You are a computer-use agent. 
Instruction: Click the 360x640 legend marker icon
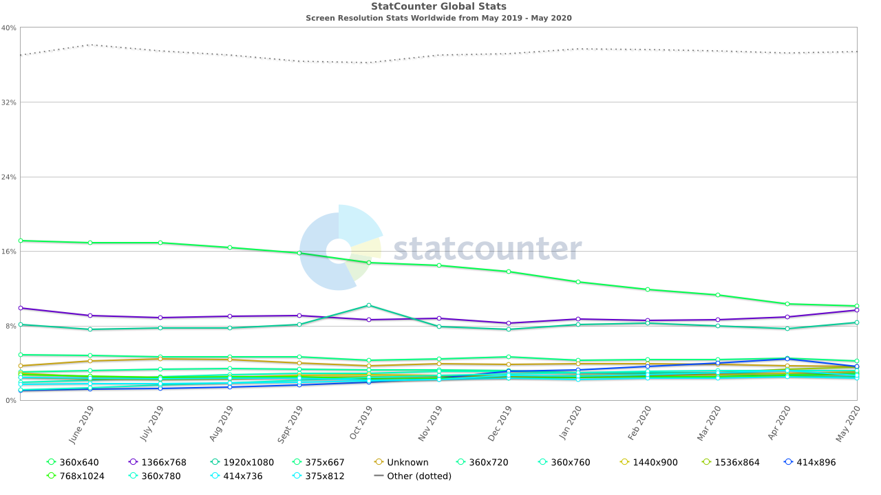coord(51,462)
